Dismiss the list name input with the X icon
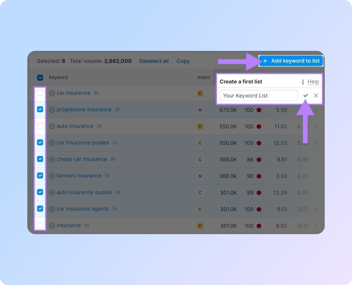The image size is (352, 285). (316, 95)
